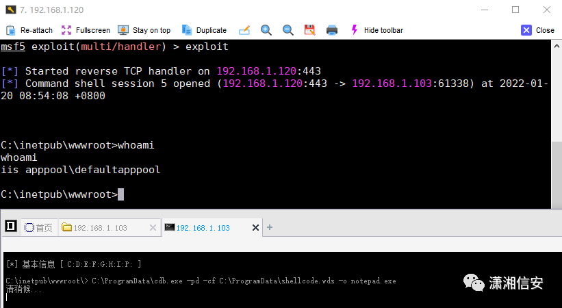Save terminal output via floppy disk icon
The height and width of the screenshot is (308, 562).
309,30
